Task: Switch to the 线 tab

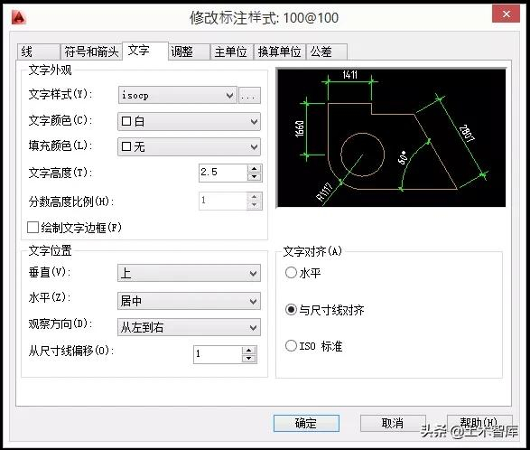Action: (38, 52)
